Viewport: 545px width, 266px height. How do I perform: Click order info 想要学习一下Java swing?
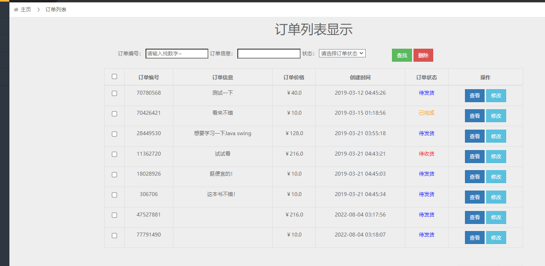tap(223, 133)
